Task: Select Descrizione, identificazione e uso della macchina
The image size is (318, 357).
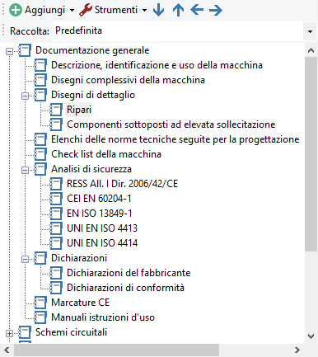Action: (x=157, y=65)
